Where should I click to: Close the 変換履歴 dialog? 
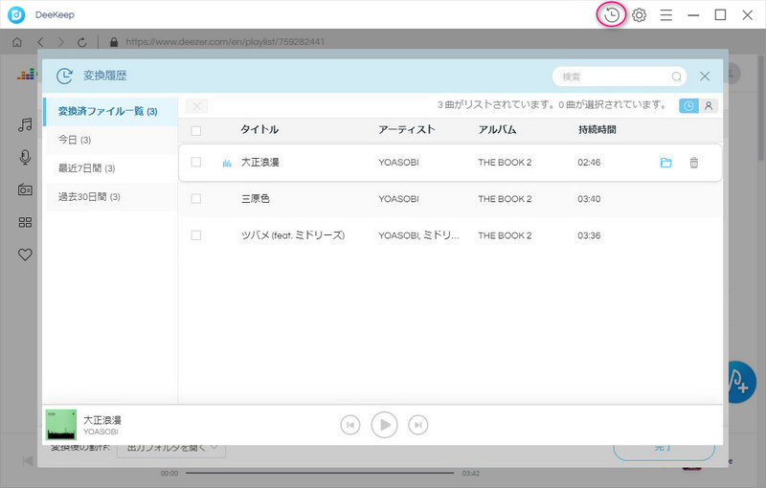[x=705, y=77]
